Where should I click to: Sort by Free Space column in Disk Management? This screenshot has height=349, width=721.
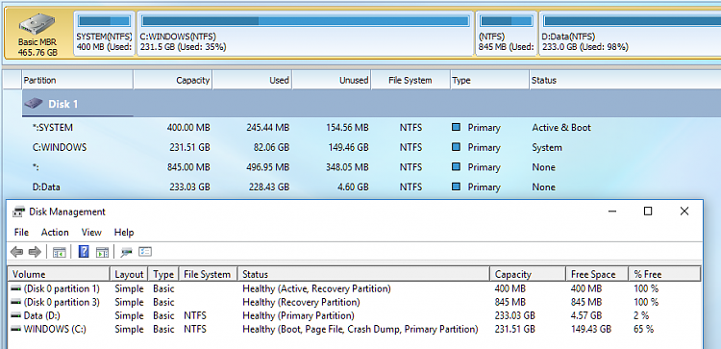click(x=597, y=275)
